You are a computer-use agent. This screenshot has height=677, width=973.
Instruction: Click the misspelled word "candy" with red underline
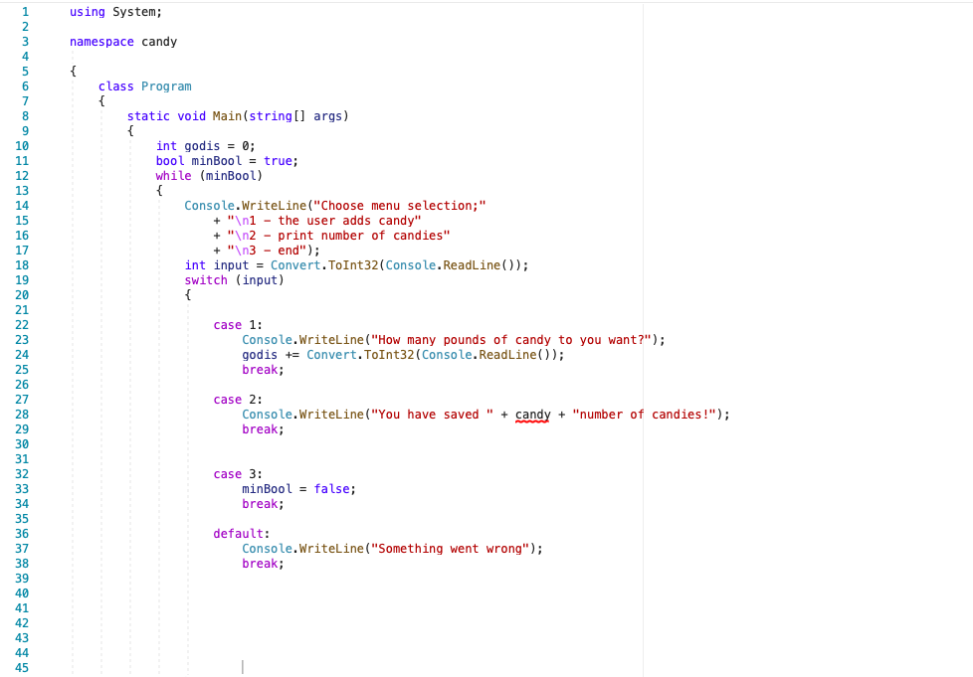pyautogui.click(x=531, y=414)
